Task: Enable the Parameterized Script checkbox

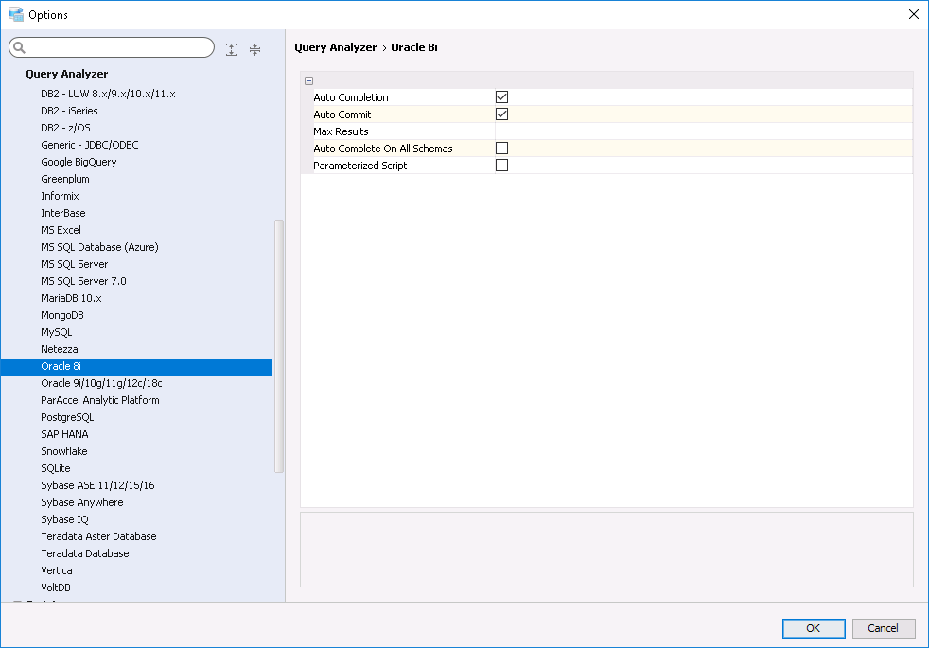Action: click(x=502, y=166)
